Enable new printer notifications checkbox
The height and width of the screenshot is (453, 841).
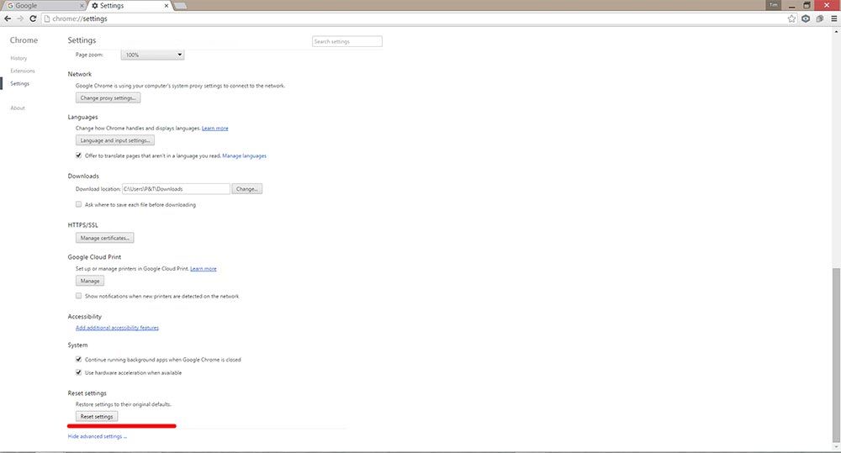79,296
